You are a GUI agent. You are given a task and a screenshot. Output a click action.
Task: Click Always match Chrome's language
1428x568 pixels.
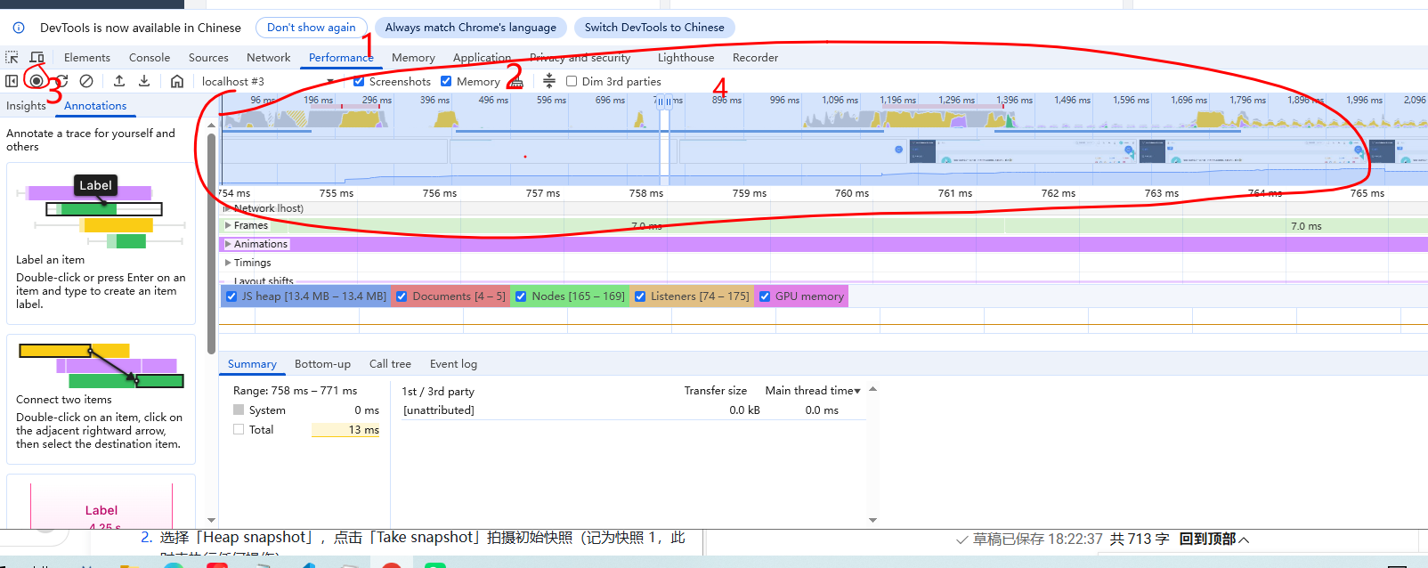tap(471, 28)
